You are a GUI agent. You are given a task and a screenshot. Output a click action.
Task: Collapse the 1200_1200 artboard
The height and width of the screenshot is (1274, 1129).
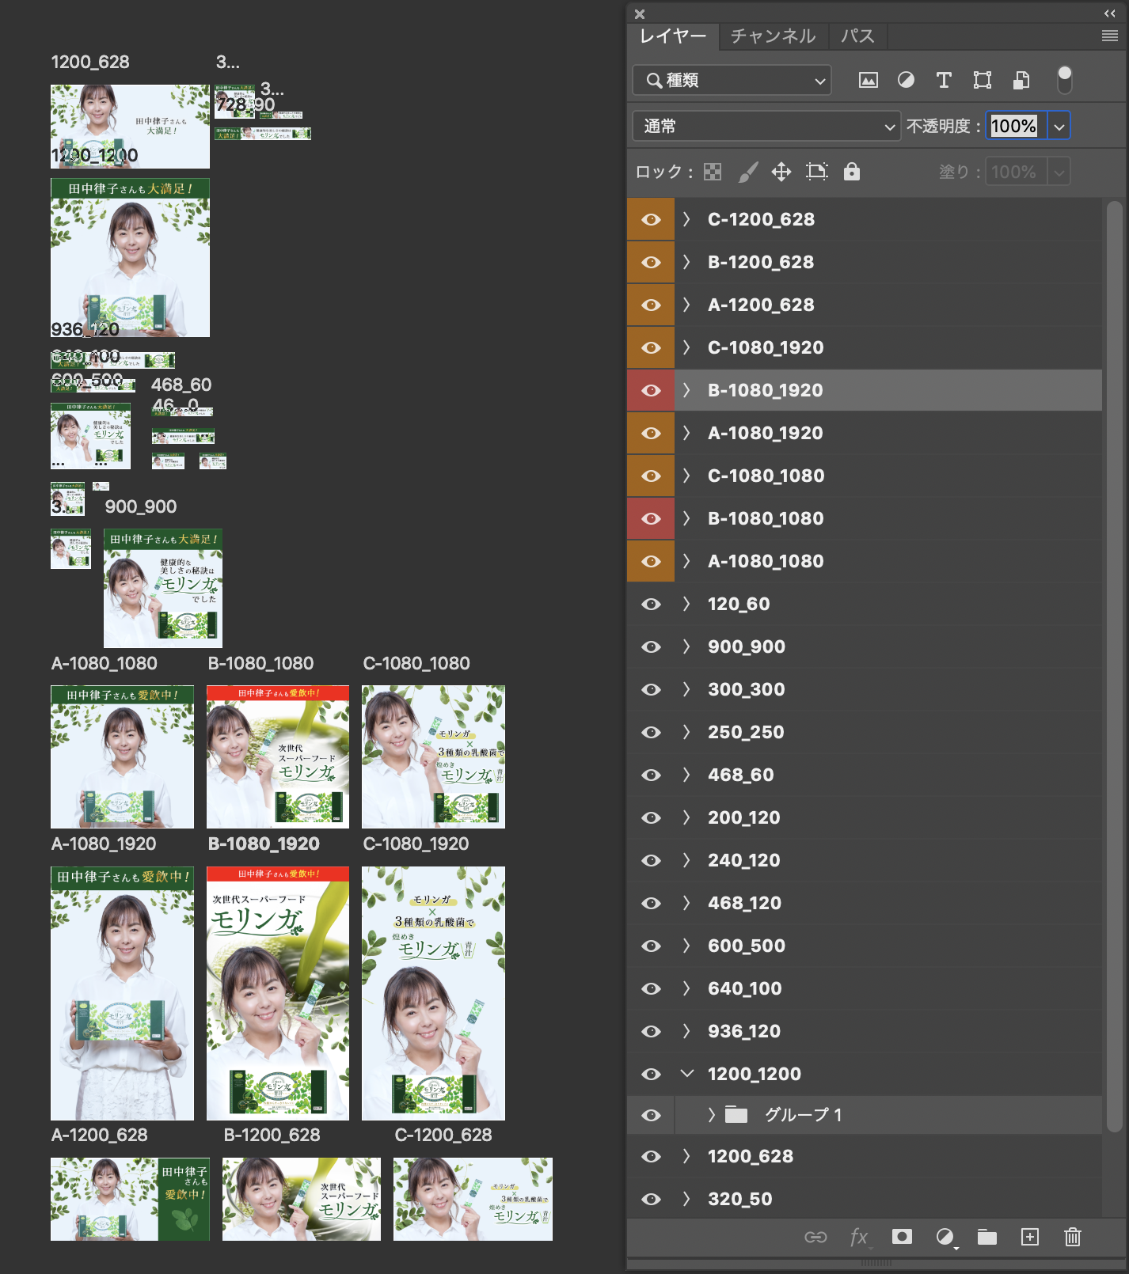tap(686, 1074)
